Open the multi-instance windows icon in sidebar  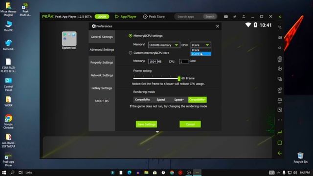(x=280, y=79)
